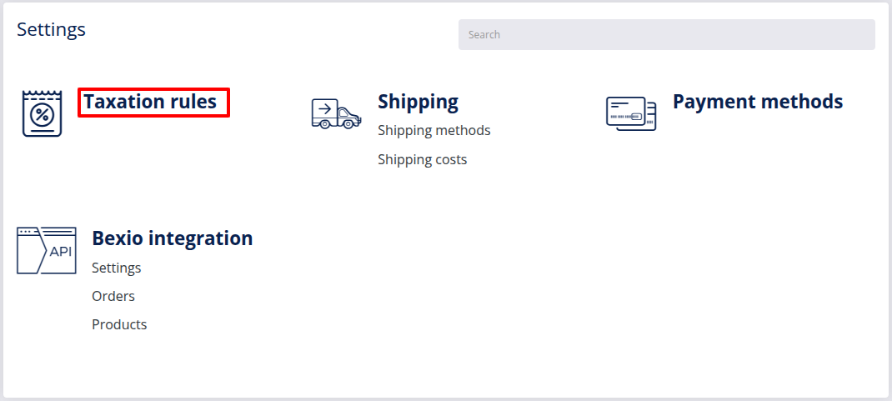
Task: Open Orders under Bexio integration
Action: 113,296
